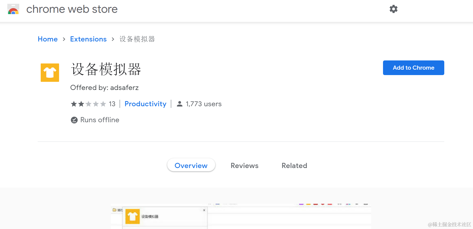Click the Chrome Web Store logo icon
Screen dimensions: 473x229
(13, 9)
